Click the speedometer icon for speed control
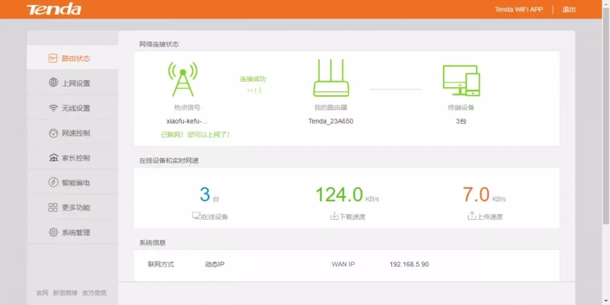This screenshot has width=610, height=305. point(53,133)
